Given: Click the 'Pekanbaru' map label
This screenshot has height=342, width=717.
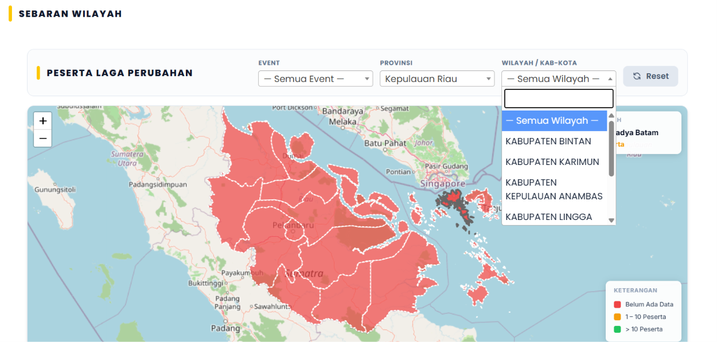Looking at the screenshot, I should pyautogui.click(x=292, y=225).
